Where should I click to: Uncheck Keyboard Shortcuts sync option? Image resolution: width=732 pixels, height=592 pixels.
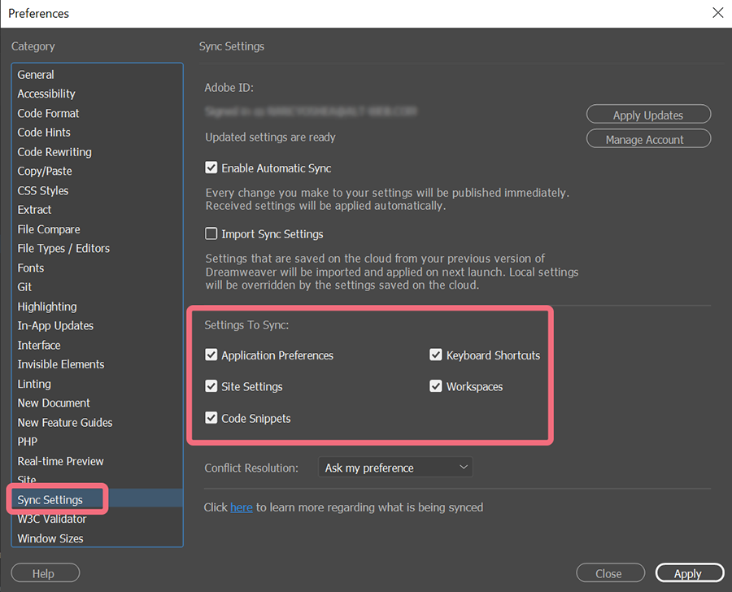[437, 355]
